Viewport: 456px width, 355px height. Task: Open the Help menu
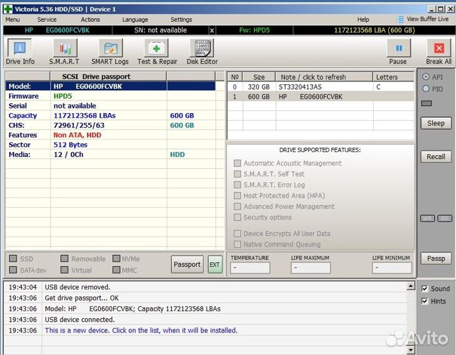click(363, 20)
